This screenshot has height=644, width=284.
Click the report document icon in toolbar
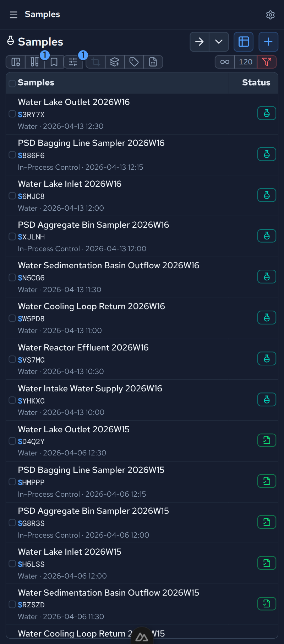153,62
